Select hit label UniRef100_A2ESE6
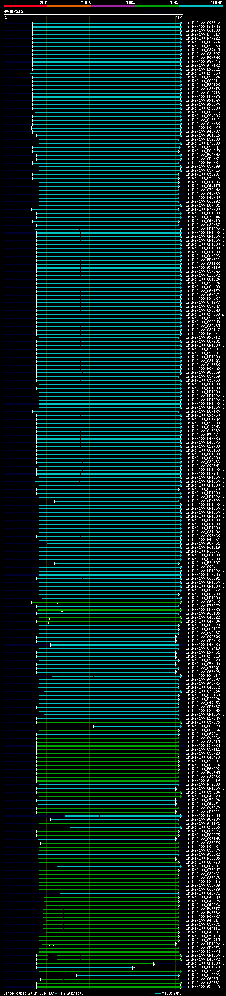The width and height of the screenshot is (226, 996). tap(202, 986)
